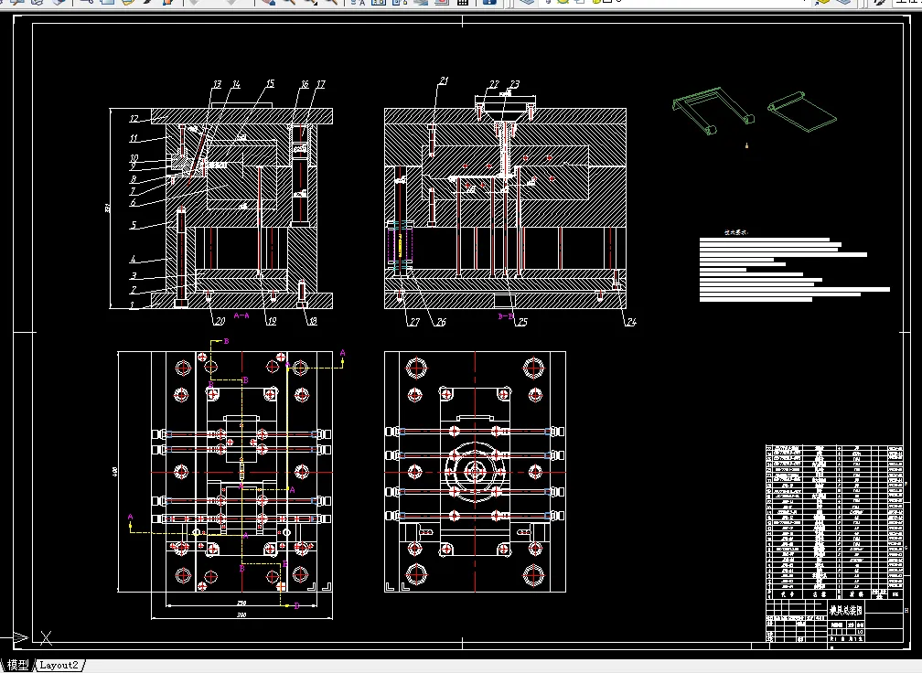This screenshot has height=673, width=922.
Task: Click part balloon number 22
Action: click(x=494, y=84)
